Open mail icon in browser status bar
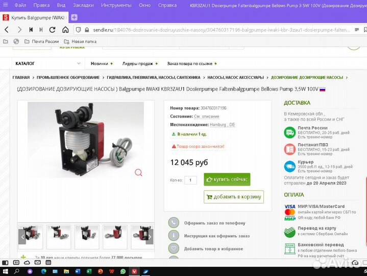 [38, 262]
